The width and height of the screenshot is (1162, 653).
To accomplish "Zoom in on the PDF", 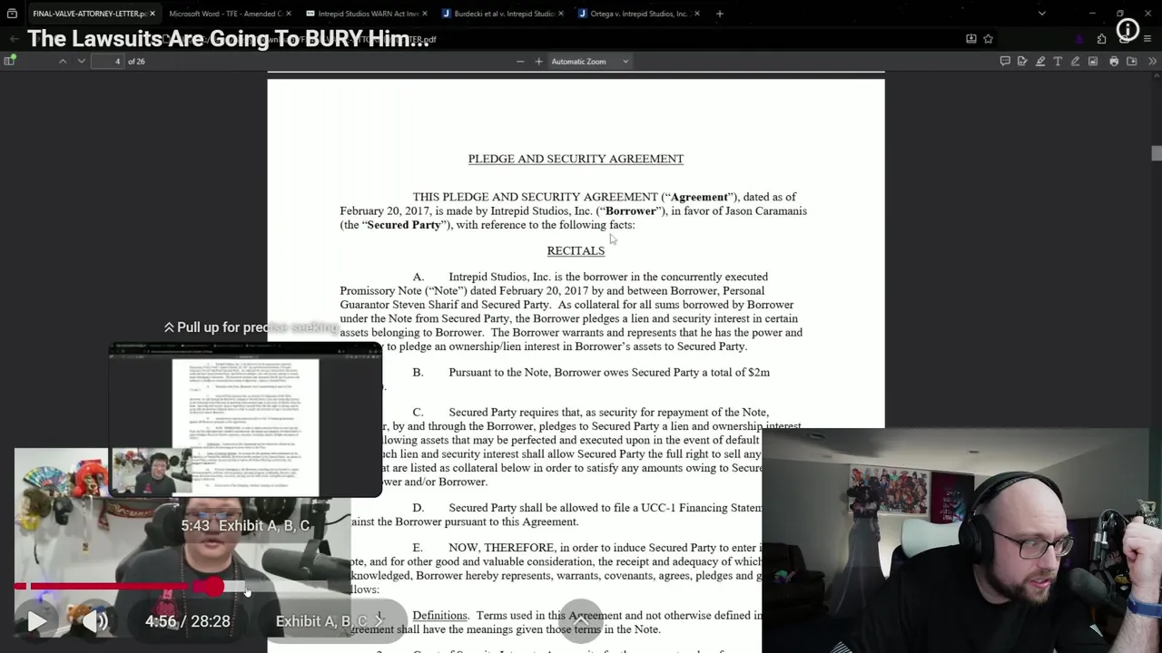I will [538, 61].
